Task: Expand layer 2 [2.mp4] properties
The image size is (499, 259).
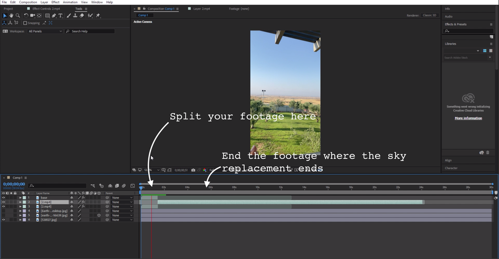Action: [x=20, y=202]
